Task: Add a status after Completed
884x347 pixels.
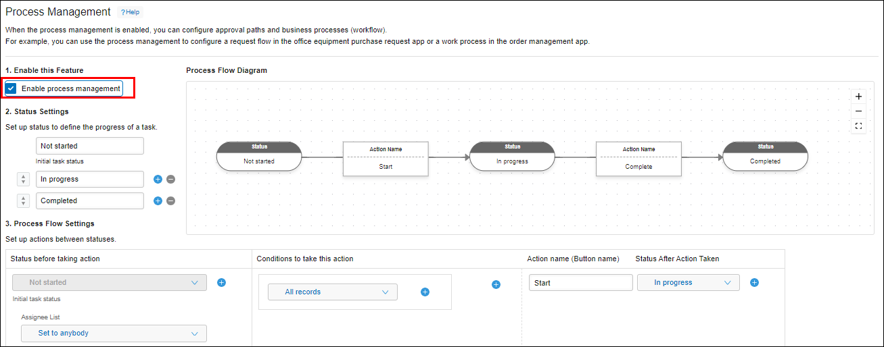Action: [x=158, y=201]
